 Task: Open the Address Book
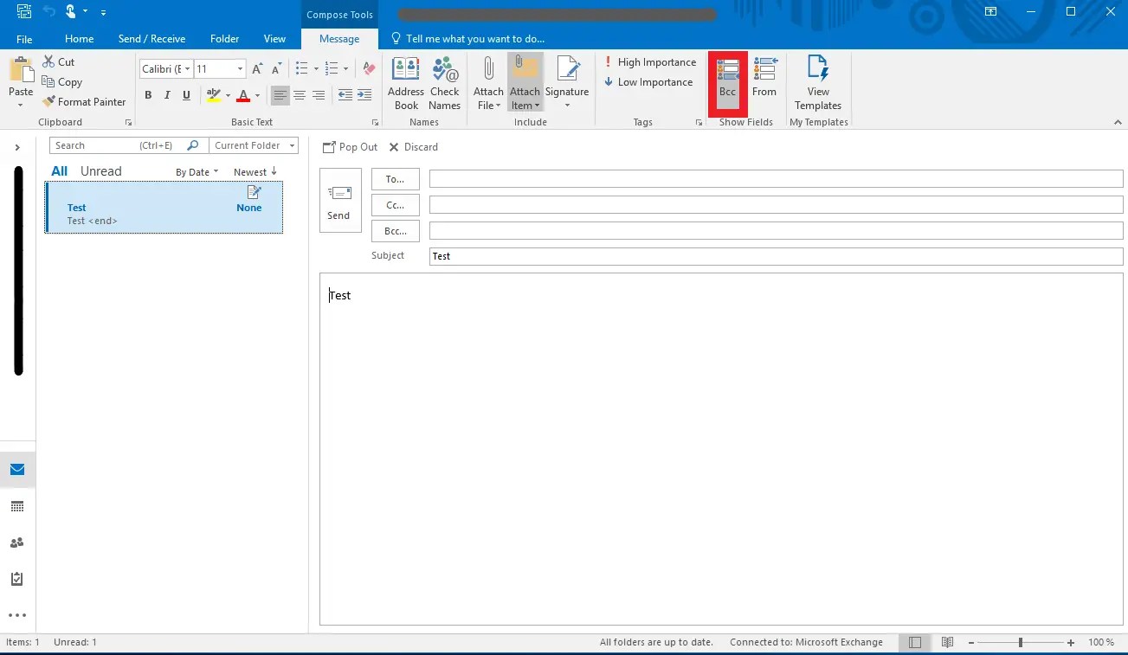405,82
